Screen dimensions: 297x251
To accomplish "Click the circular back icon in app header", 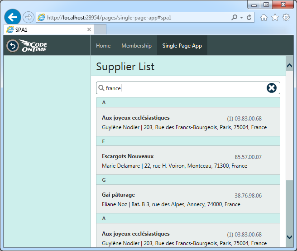I will click(13, 46).
